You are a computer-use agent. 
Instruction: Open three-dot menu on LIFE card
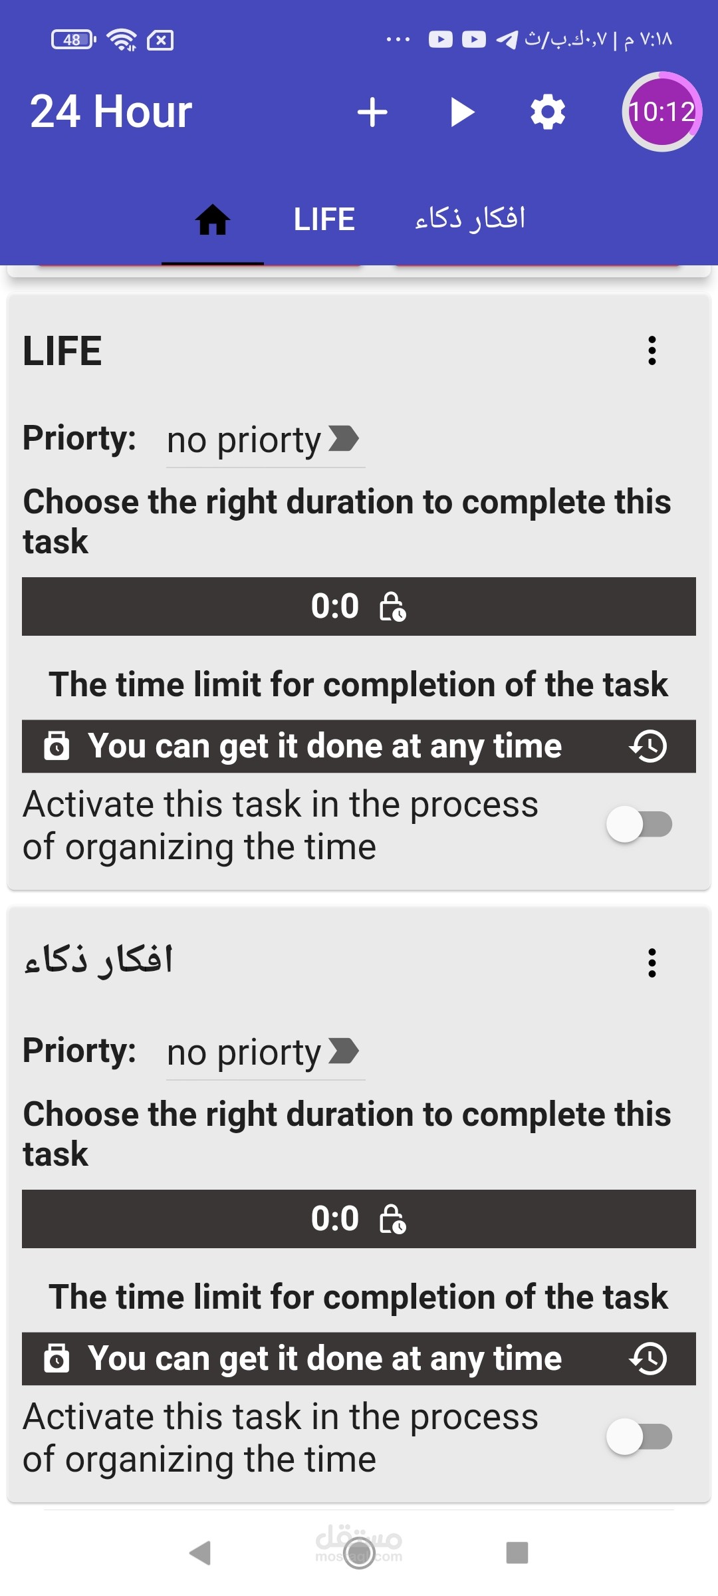point(652,350)
